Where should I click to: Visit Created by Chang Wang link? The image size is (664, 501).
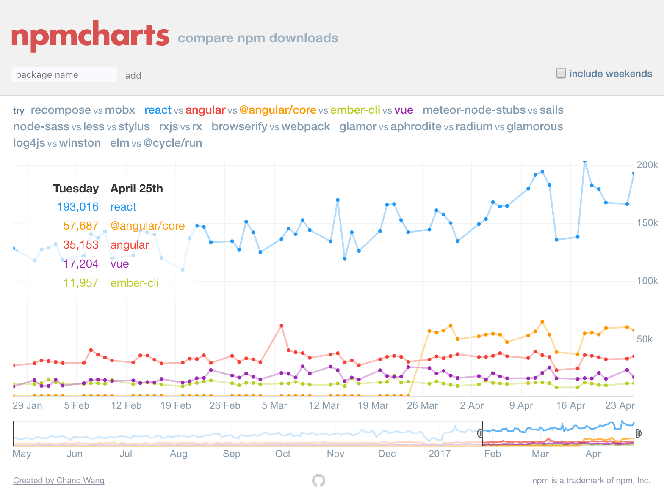coord(59,480)
